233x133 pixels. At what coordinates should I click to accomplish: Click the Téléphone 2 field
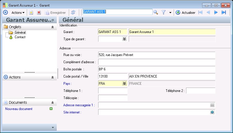(201, 91)
